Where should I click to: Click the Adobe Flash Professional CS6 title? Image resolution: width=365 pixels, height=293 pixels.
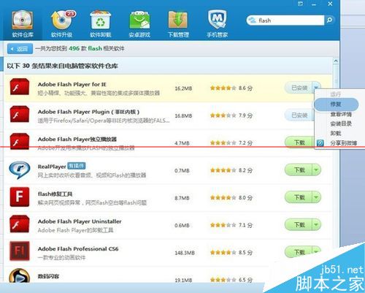(78, 249)
